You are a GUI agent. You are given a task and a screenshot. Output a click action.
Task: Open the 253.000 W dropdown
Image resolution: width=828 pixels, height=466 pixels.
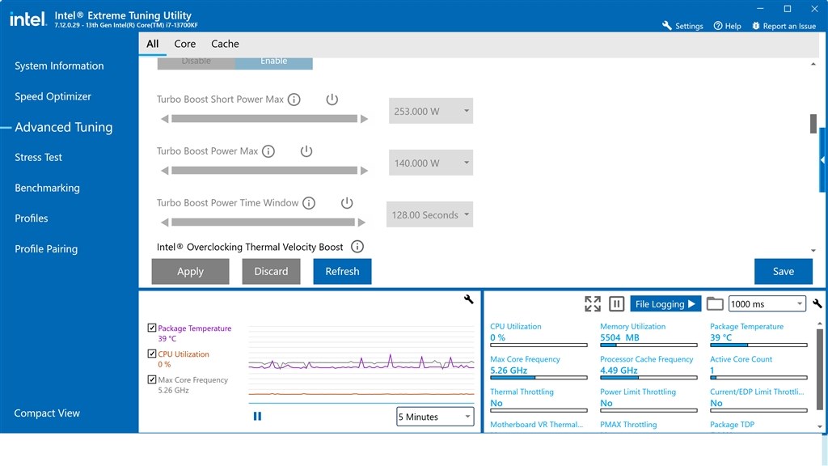[431, 111]
